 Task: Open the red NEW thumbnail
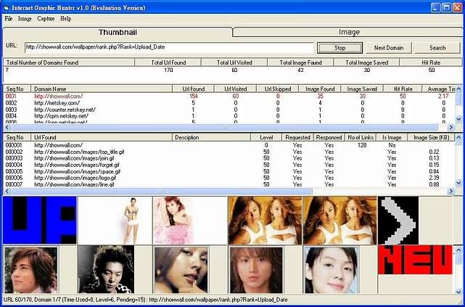coord(415,260)
